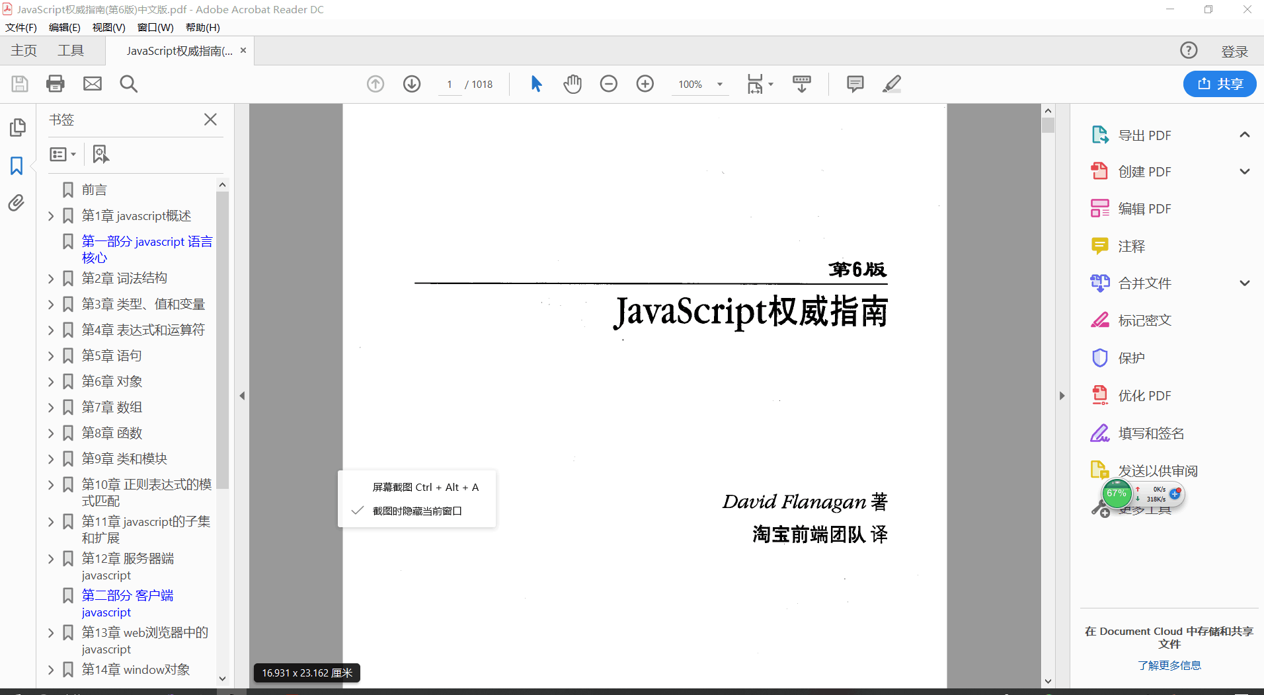Choose the Selection arrow tool
The image size is (1264, 695).
(536, 84)
